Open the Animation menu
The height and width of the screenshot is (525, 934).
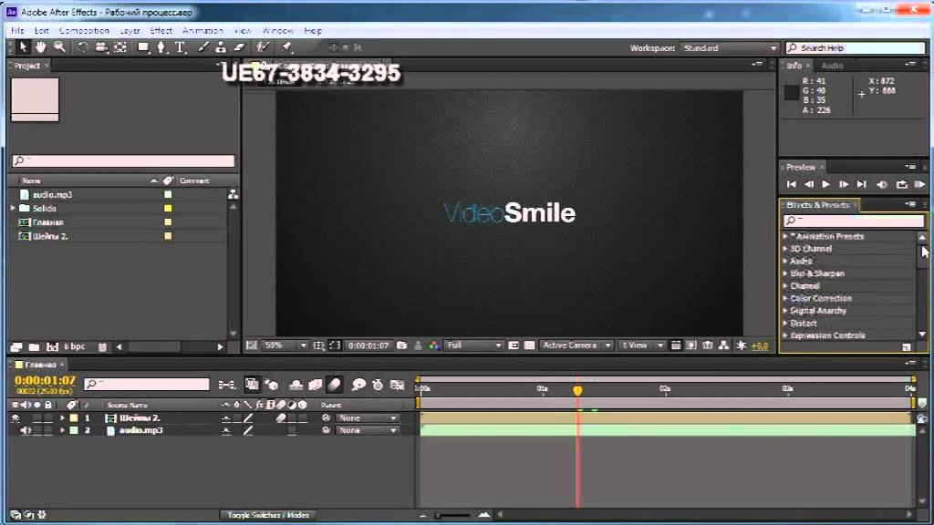202,30
